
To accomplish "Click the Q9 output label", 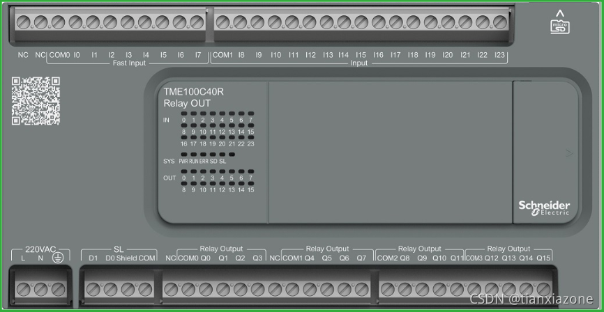I will (x=422, y=258).
